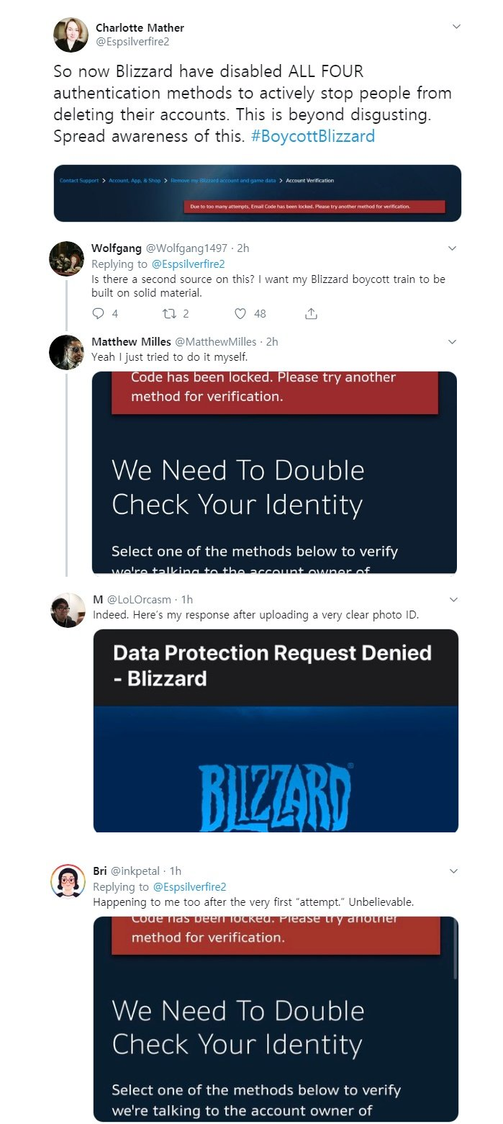Expand options chevron on Bri's tweet
Image resolution: width=503 pixels, height=1124 pixels.
tap(453, 871)
